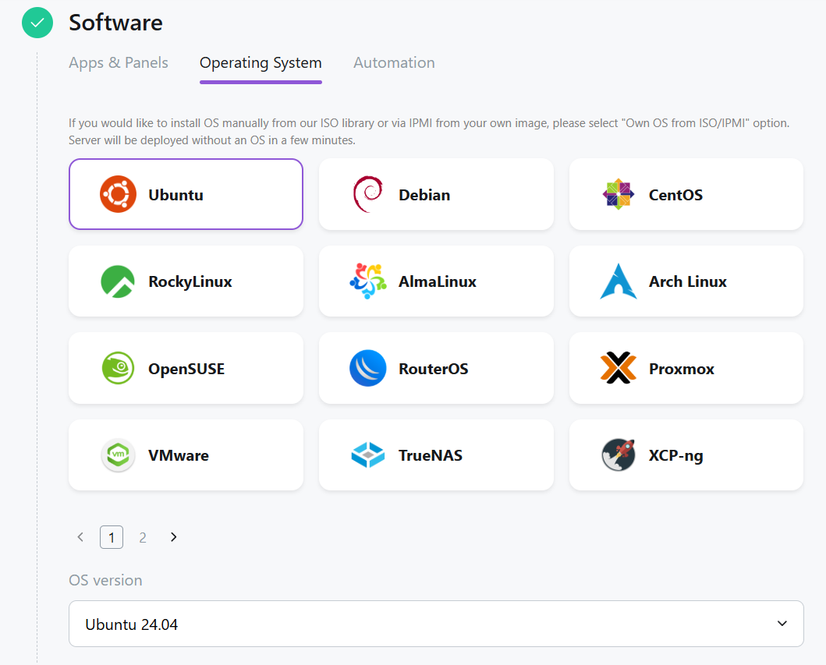Click the next page arrow
Viewport: 826px width, 665px height.
[x=174, y=537]
